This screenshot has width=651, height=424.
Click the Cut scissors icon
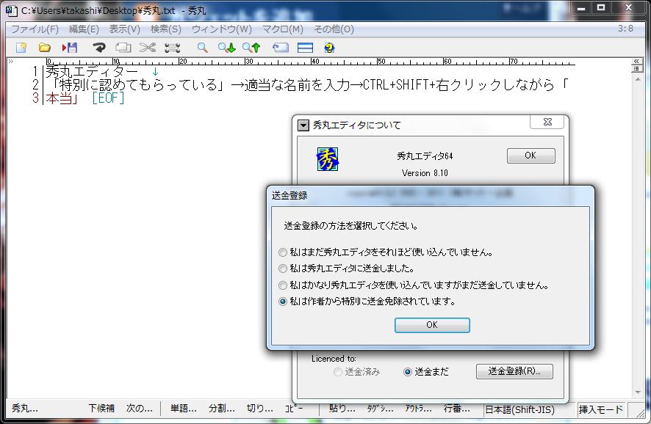(148, 48)
